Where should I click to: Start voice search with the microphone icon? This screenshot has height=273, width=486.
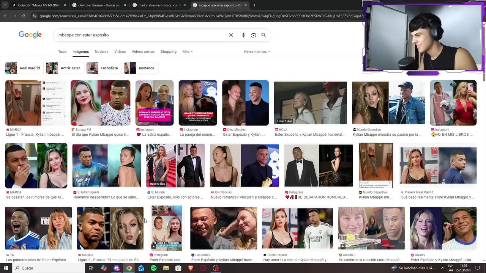pos(243,35)
